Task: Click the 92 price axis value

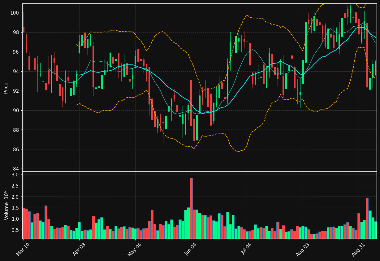Action: (16, 91)
